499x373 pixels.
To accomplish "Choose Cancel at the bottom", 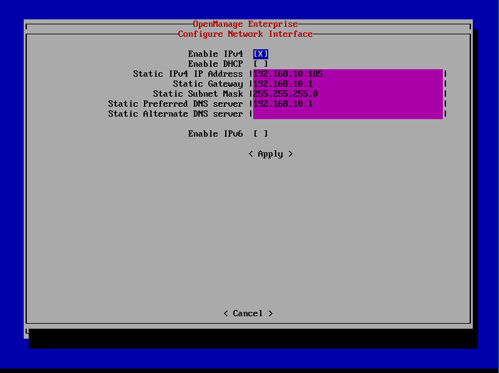I will 248,314.
